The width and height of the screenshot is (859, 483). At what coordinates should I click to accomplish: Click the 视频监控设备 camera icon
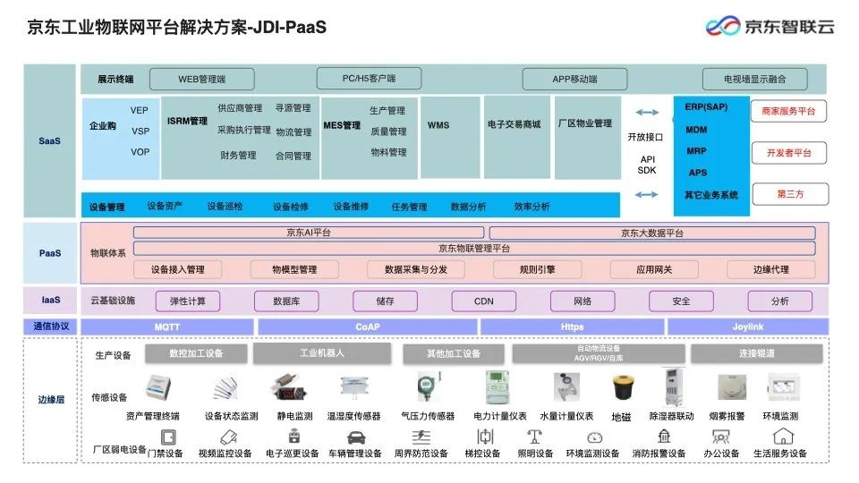coord(228,437)
